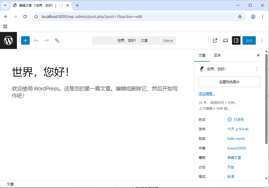Open the editor options three-dot menu
The height and width of the screenshot is (188, 269).
click(x=262, y=40)
